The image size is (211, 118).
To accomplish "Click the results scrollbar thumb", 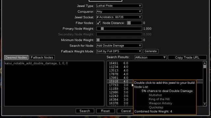I will click(205, 67).
